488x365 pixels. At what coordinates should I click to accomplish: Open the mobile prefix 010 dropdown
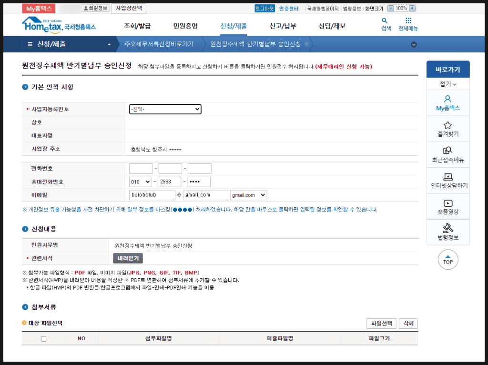coord(141,182)
